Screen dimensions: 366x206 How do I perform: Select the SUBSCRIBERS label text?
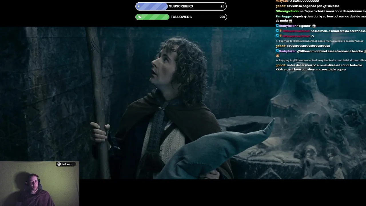[x=181, y=6]
